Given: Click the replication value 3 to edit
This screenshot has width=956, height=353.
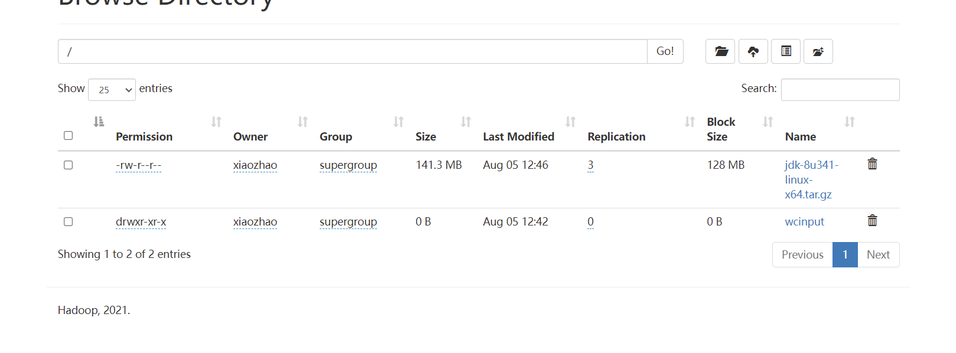Looking at the screenshot, I should (x=590, y=165).
